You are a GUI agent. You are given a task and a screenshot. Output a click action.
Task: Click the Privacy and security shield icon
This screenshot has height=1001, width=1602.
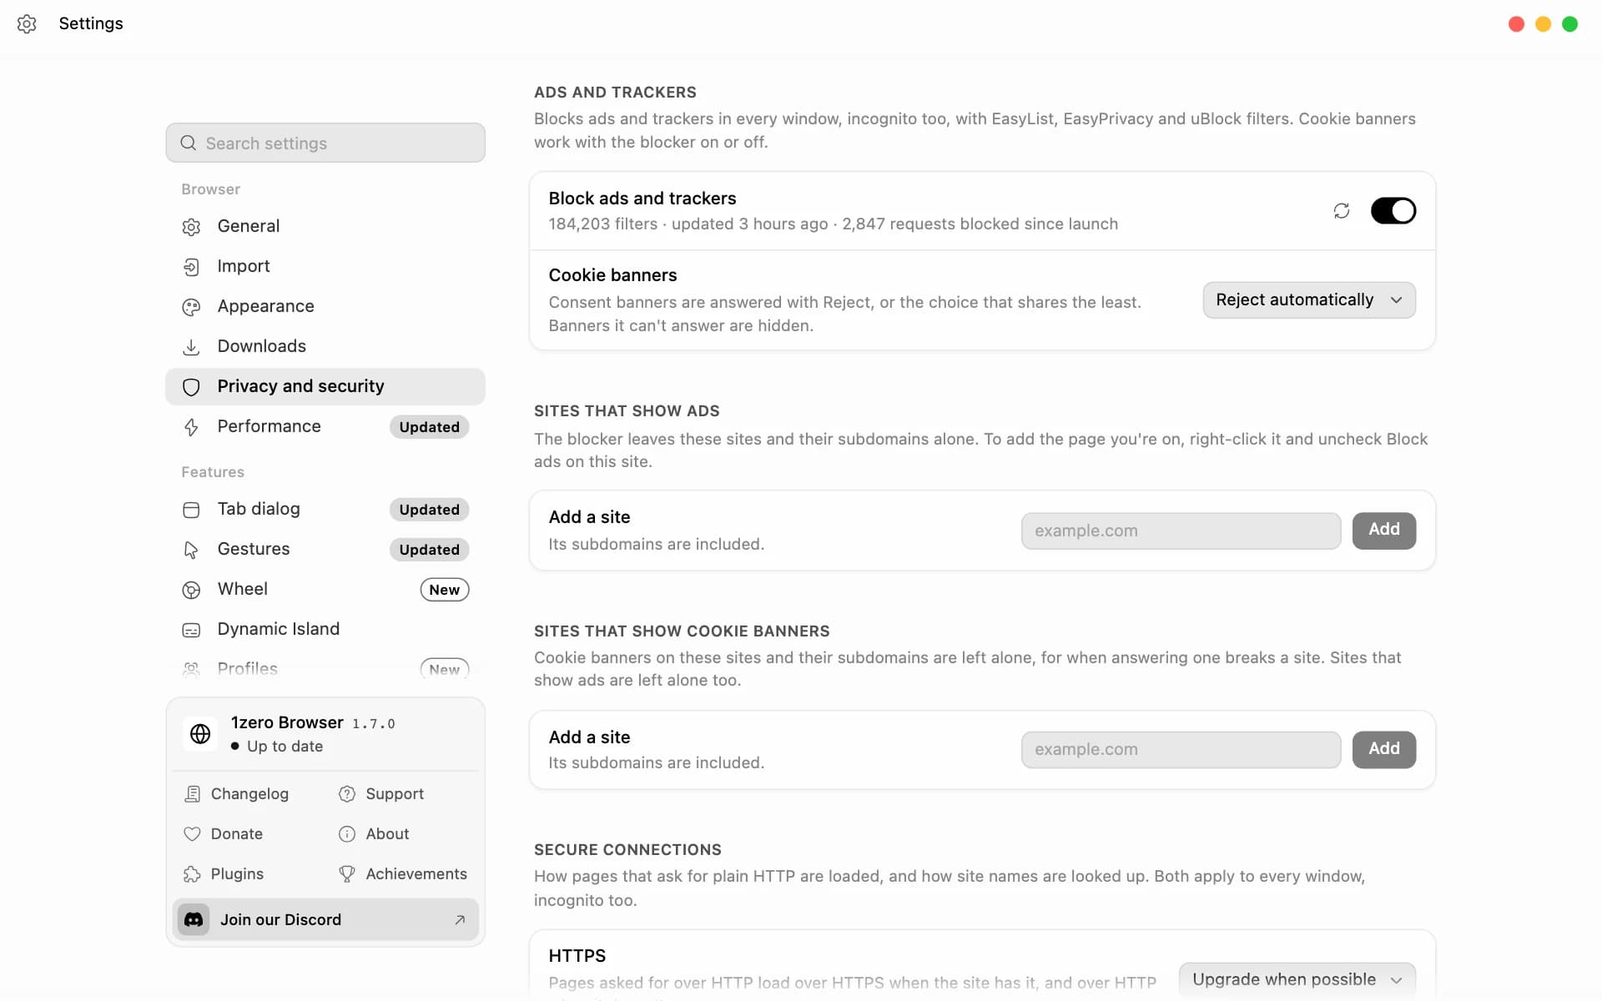(191, 387)
